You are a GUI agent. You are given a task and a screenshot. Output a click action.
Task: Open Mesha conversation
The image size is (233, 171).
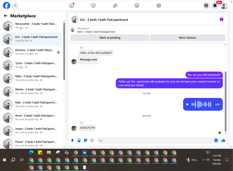31,91
